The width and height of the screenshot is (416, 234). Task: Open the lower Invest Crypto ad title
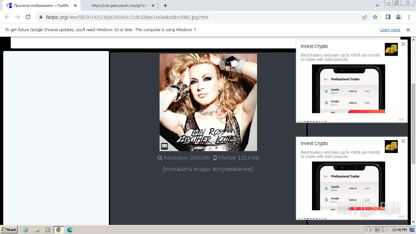tap(314, 143)
